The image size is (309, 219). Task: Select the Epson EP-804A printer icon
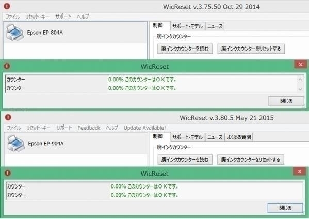[x=14, y=33]
